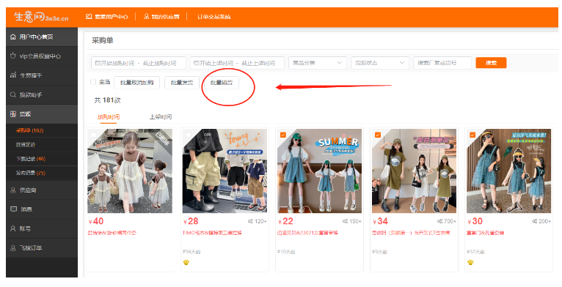The image size is (562, 287).
Task: Click the orange 搜索 button
Action: click(x=491, y=63)
